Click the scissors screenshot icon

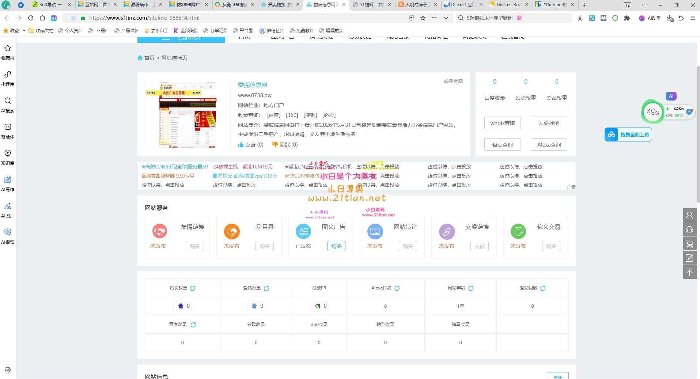[x=580, y=18]
